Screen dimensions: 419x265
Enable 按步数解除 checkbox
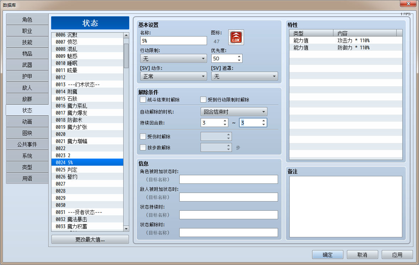143,147
